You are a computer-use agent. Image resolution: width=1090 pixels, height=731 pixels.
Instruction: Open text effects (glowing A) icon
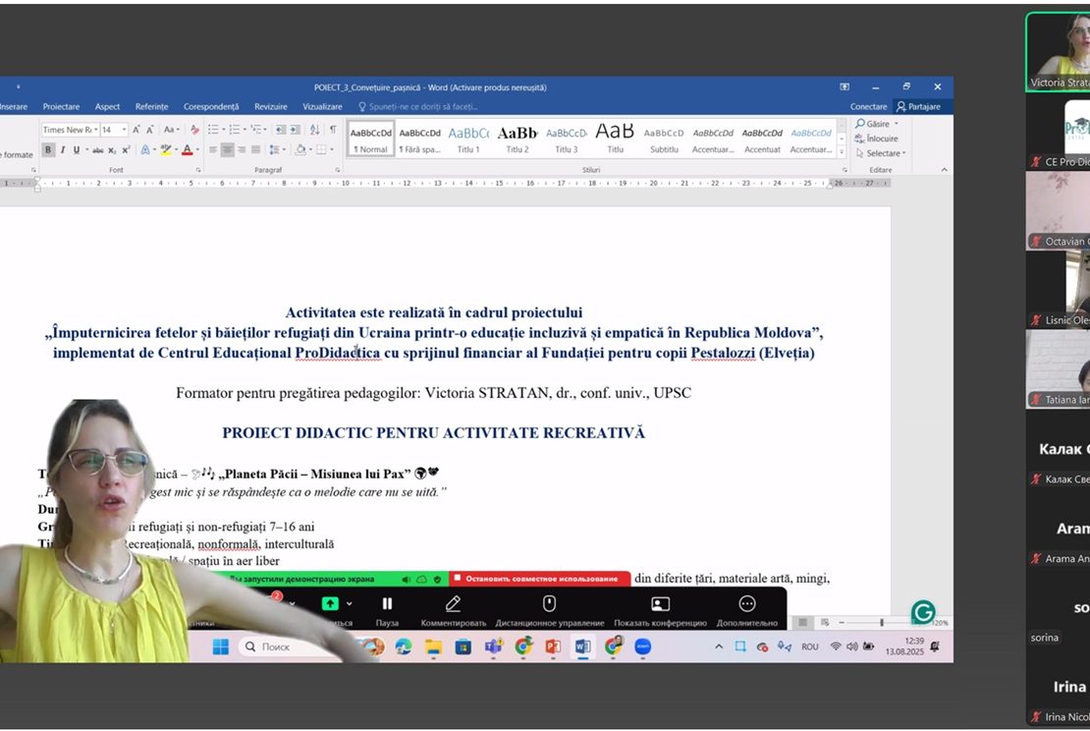144,149
